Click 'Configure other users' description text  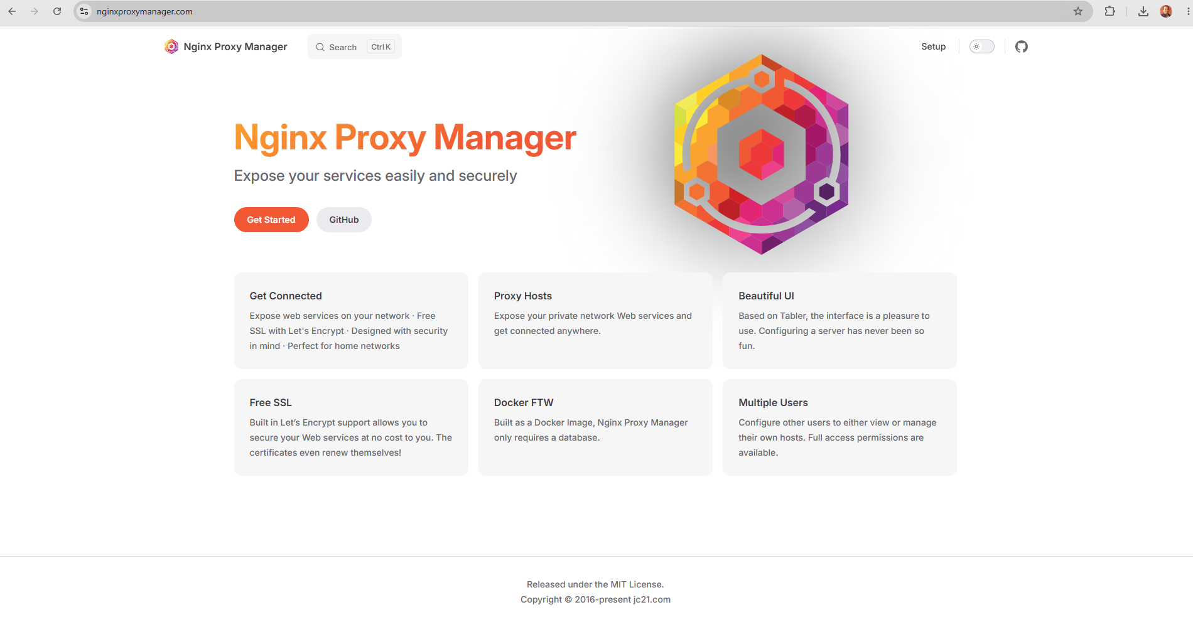[837, 437]
